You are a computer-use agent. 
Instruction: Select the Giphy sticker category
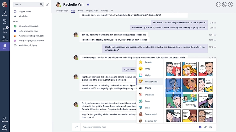[148, 75]
